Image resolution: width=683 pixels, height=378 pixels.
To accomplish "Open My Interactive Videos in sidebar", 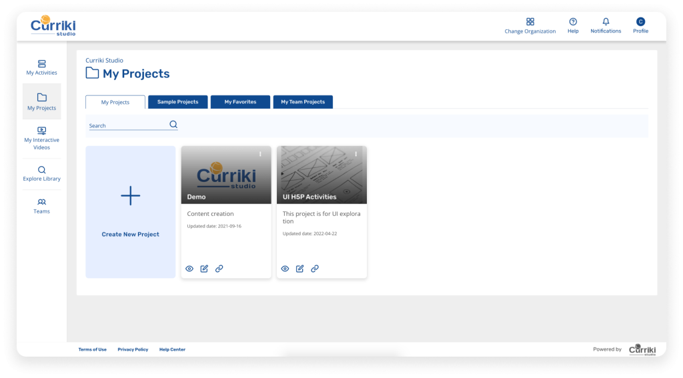I will point(42,138).
